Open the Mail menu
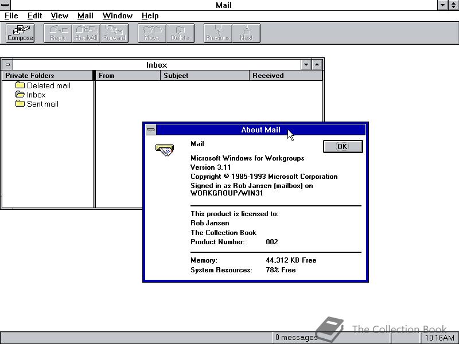Viewport: 459px width, 344px height. 85,16
